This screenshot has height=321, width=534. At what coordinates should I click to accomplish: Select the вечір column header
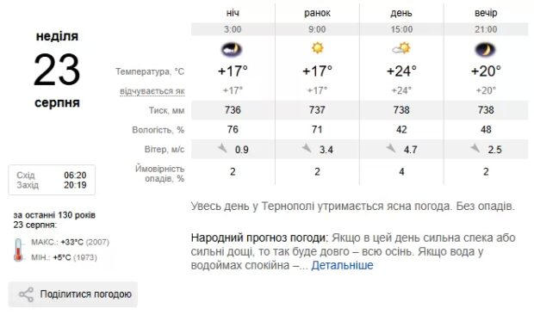[x=486, y=13]
